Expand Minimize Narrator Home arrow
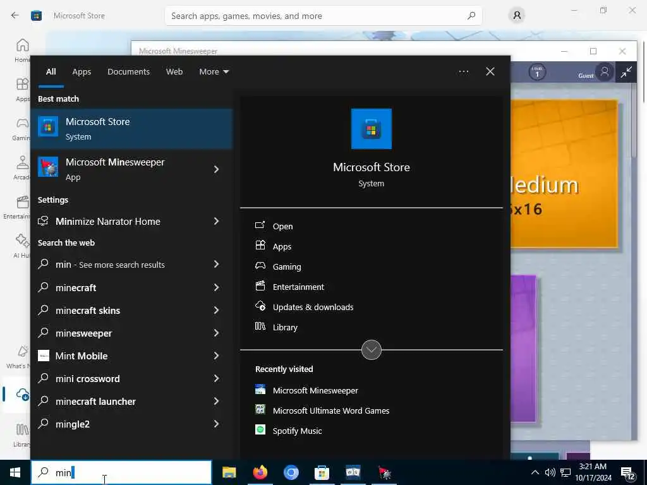 (216, 222)
